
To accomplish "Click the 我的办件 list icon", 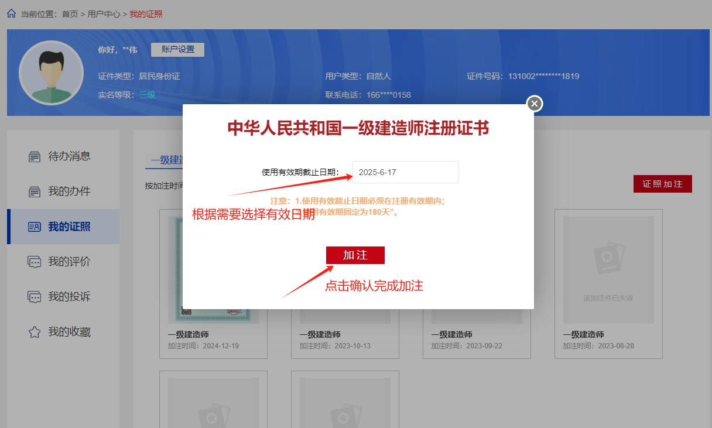I will pyautogui.click(x=35, y=191).
